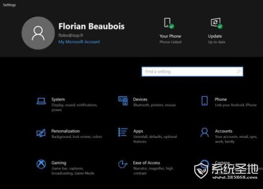Image resolution: width=263 pixels, height=189 pixels.
Task: Click the Phone Linked status text
Action: coord(171,42)
